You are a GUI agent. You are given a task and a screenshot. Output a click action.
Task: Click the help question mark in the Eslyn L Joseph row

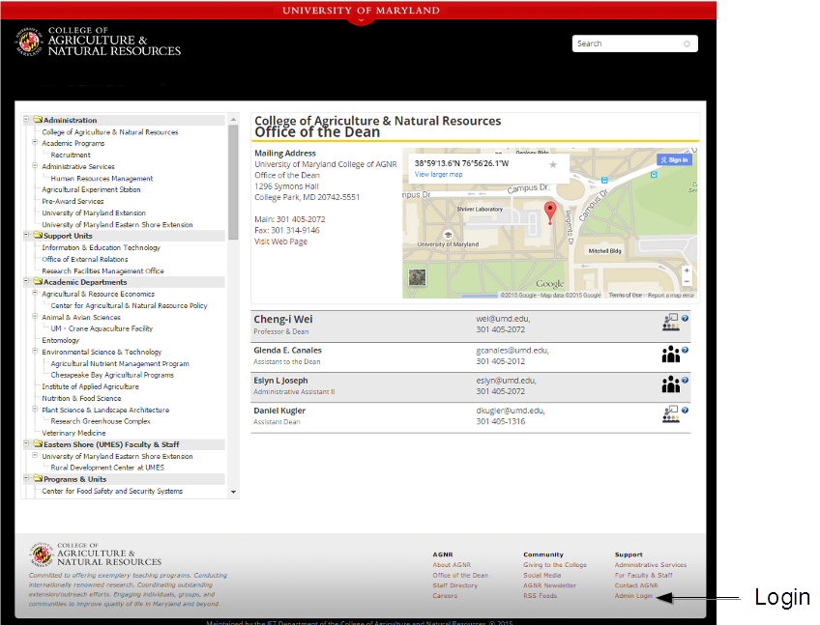[685, 381]
